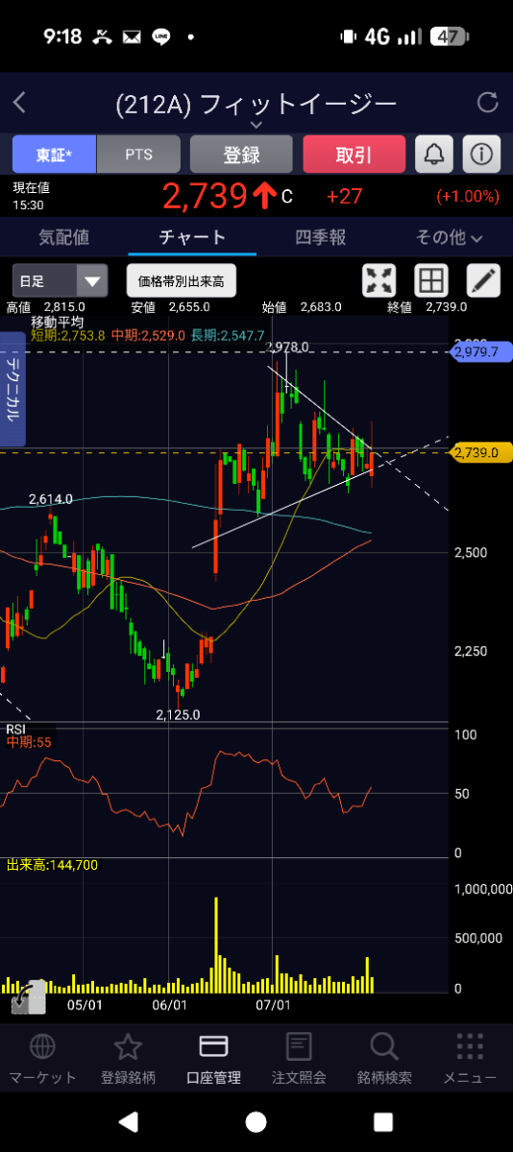
Task: Tap the 価格帯別出来高 button
Action: tap(182, 281)
